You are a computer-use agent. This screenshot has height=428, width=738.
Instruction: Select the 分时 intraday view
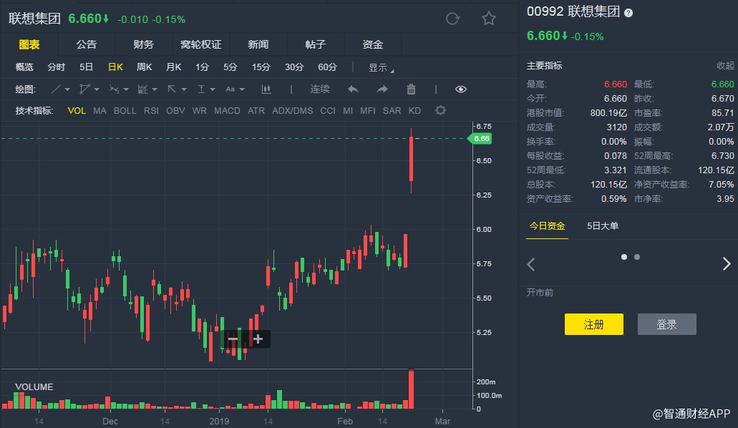tap(56, 67)
